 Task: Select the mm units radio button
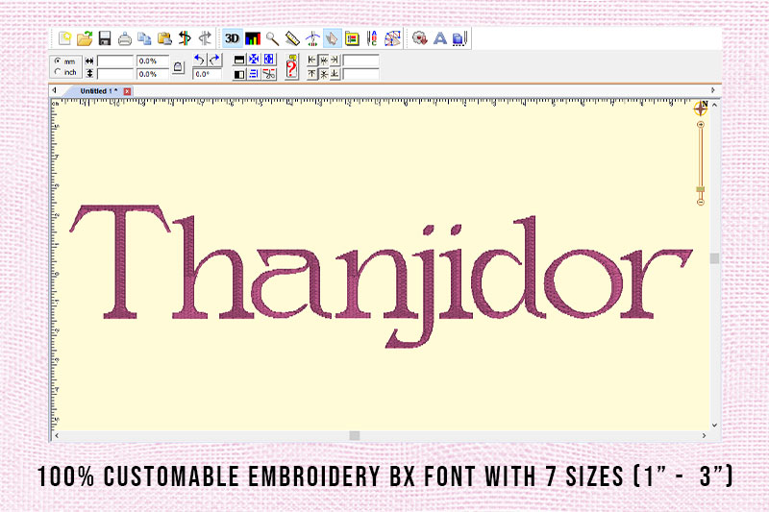coord(58,61)
